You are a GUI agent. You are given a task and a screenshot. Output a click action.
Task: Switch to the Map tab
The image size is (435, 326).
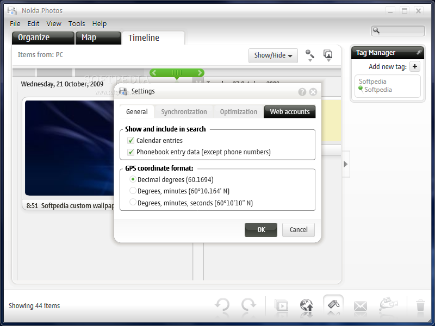tap(98, 37)
